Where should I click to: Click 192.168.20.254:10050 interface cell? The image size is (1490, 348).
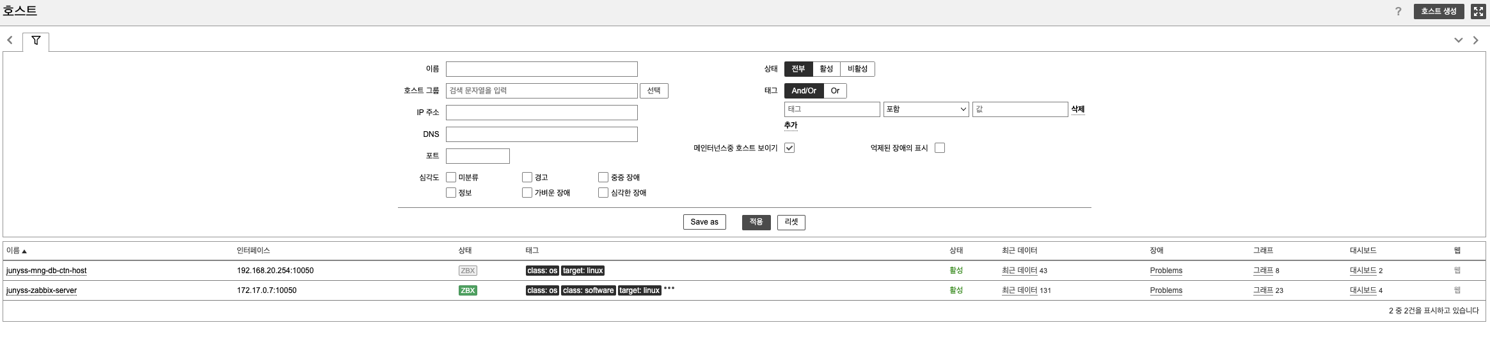[x=275, y=271]
